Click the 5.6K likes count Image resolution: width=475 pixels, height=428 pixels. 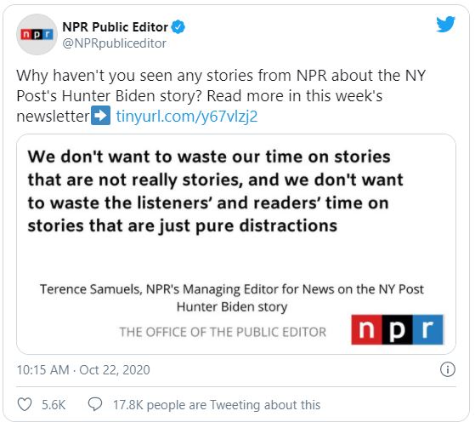[54, 405]
